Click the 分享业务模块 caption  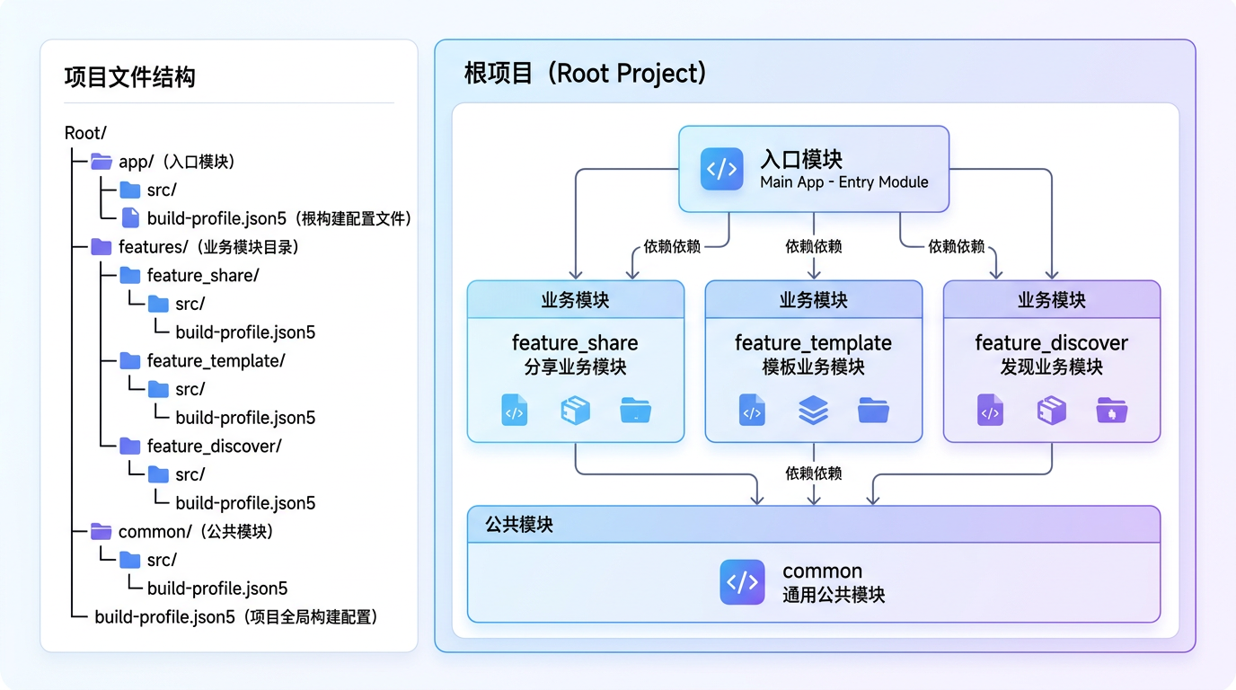[x=575, y=367]
